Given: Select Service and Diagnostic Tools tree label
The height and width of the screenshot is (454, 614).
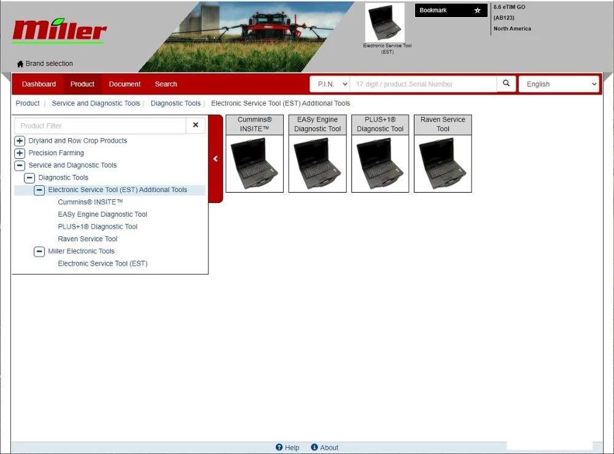Looking at the screenshot, I should coord(72,165).
